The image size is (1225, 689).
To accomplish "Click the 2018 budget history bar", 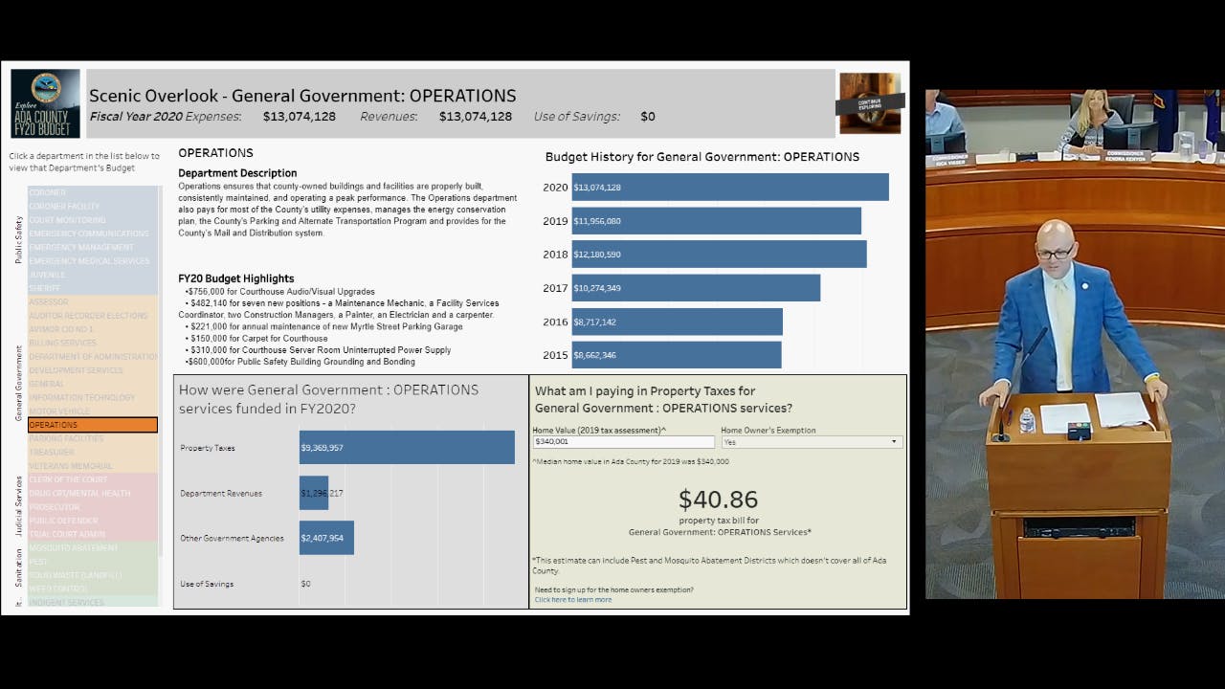I will coord(720,255).
